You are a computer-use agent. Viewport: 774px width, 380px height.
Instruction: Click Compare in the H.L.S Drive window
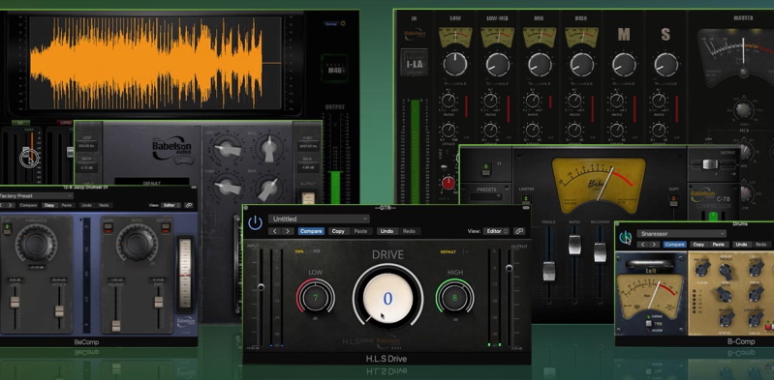[311, 231]
